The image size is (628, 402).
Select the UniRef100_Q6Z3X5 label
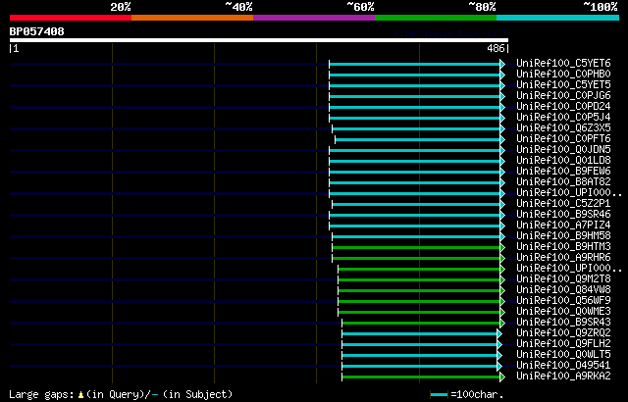(563, 128)
